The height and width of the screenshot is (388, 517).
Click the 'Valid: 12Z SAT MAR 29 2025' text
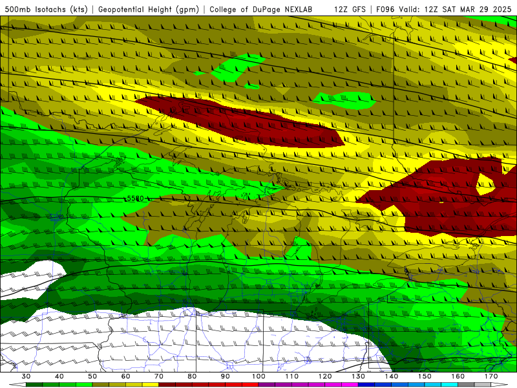click(x=455, y=10)
